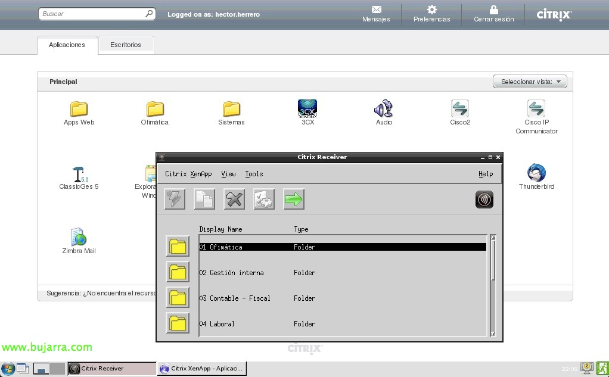Image resolution: width=609 pixels, height=377 pixels.
Task: Switch to the Aplicaciones tab
Action: tap(67, 45)
